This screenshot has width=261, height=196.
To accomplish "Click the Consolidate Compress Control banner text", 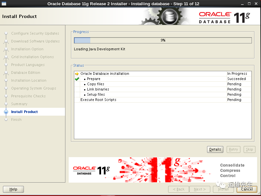I will (232, 171).
